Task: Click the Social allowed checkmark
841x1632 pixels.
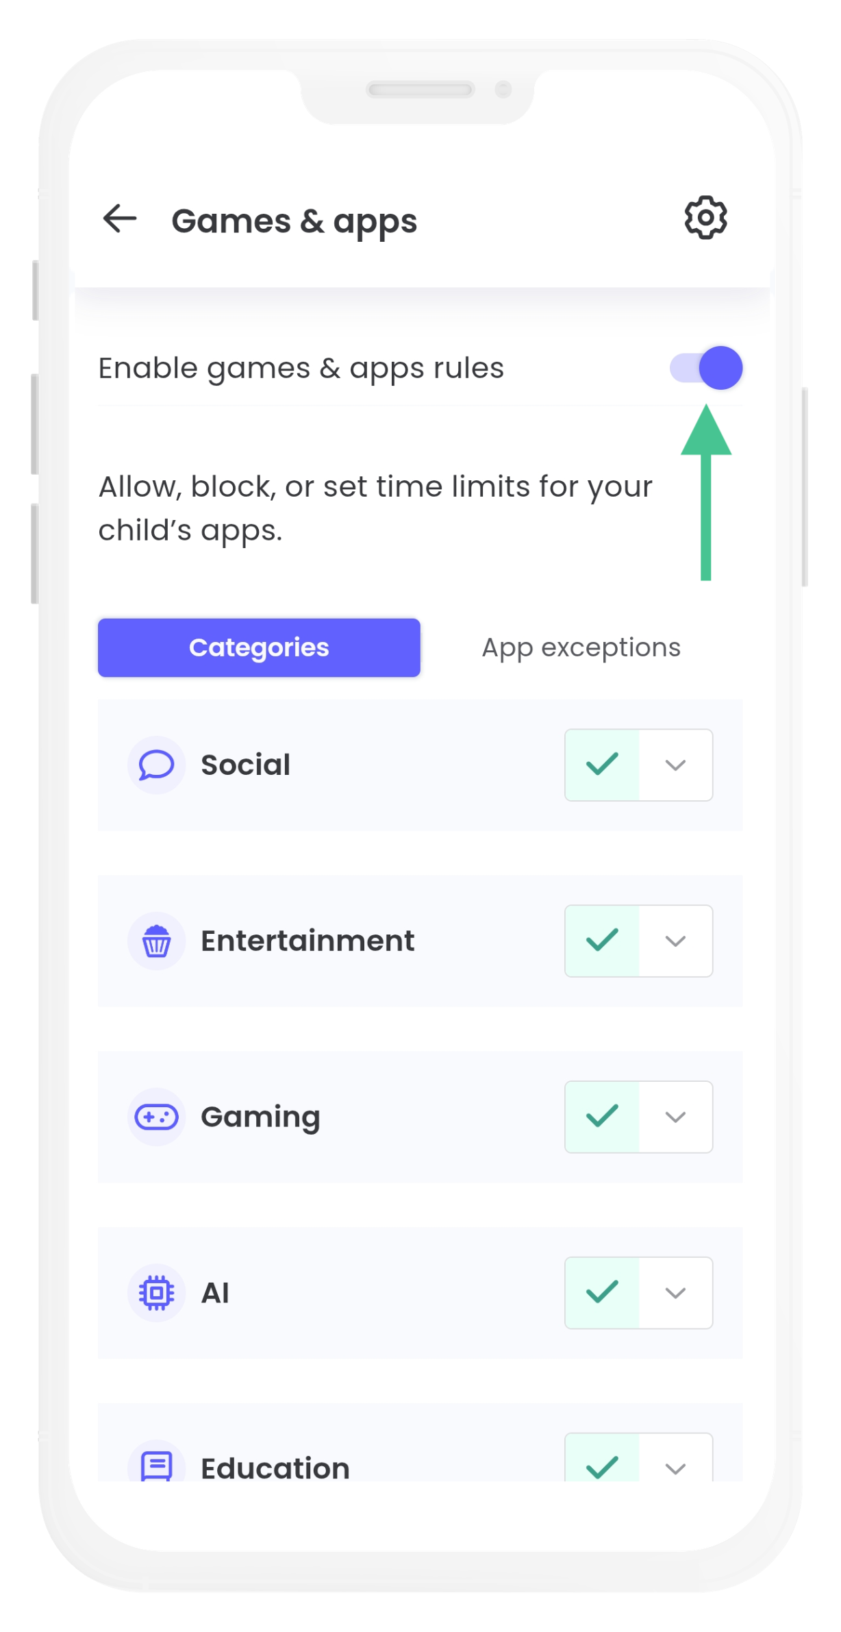Action: pyautogui.click(x=602, y=765)
